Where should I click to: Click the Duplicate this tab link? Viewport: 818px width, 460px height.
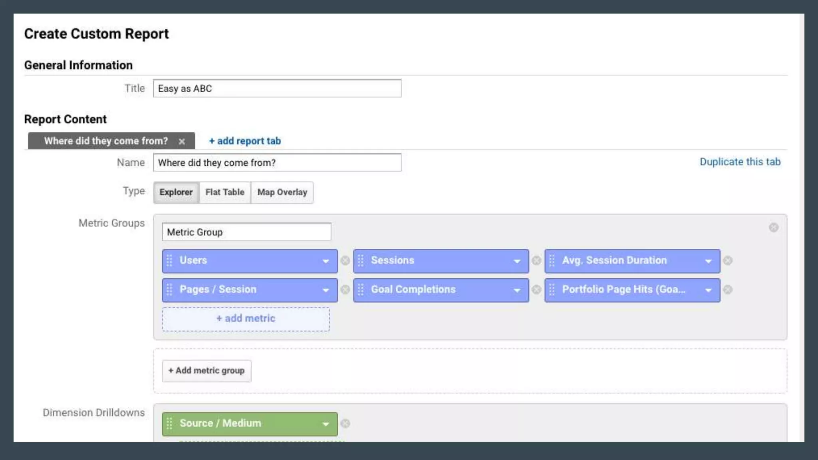coord(740,162)
